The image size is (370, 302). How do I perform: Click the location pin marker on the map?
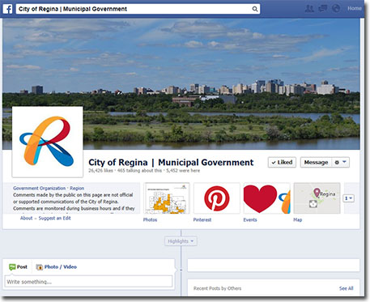coord(317,193)
